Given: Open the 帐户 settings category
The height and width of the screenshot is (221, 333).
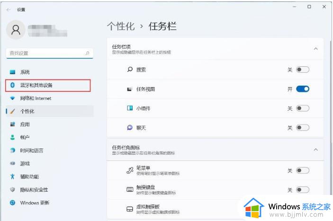Looking at the screenshot, I should pyautogui.click(x=50, y=137).
